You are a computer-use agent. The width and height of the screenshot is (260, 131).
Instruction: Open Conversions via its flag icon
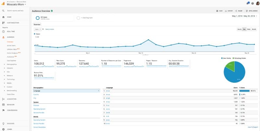pyautogui.click(x=3, y=110)
